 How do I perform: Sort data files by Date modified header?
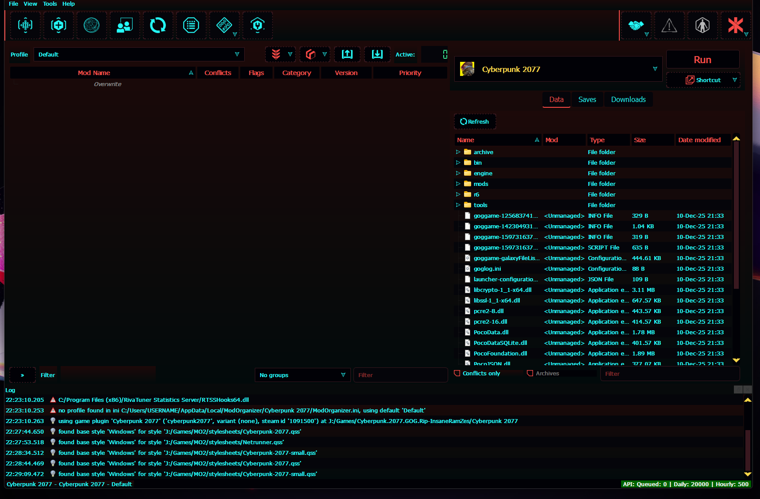pyautogui.click(x=703, y=140)
